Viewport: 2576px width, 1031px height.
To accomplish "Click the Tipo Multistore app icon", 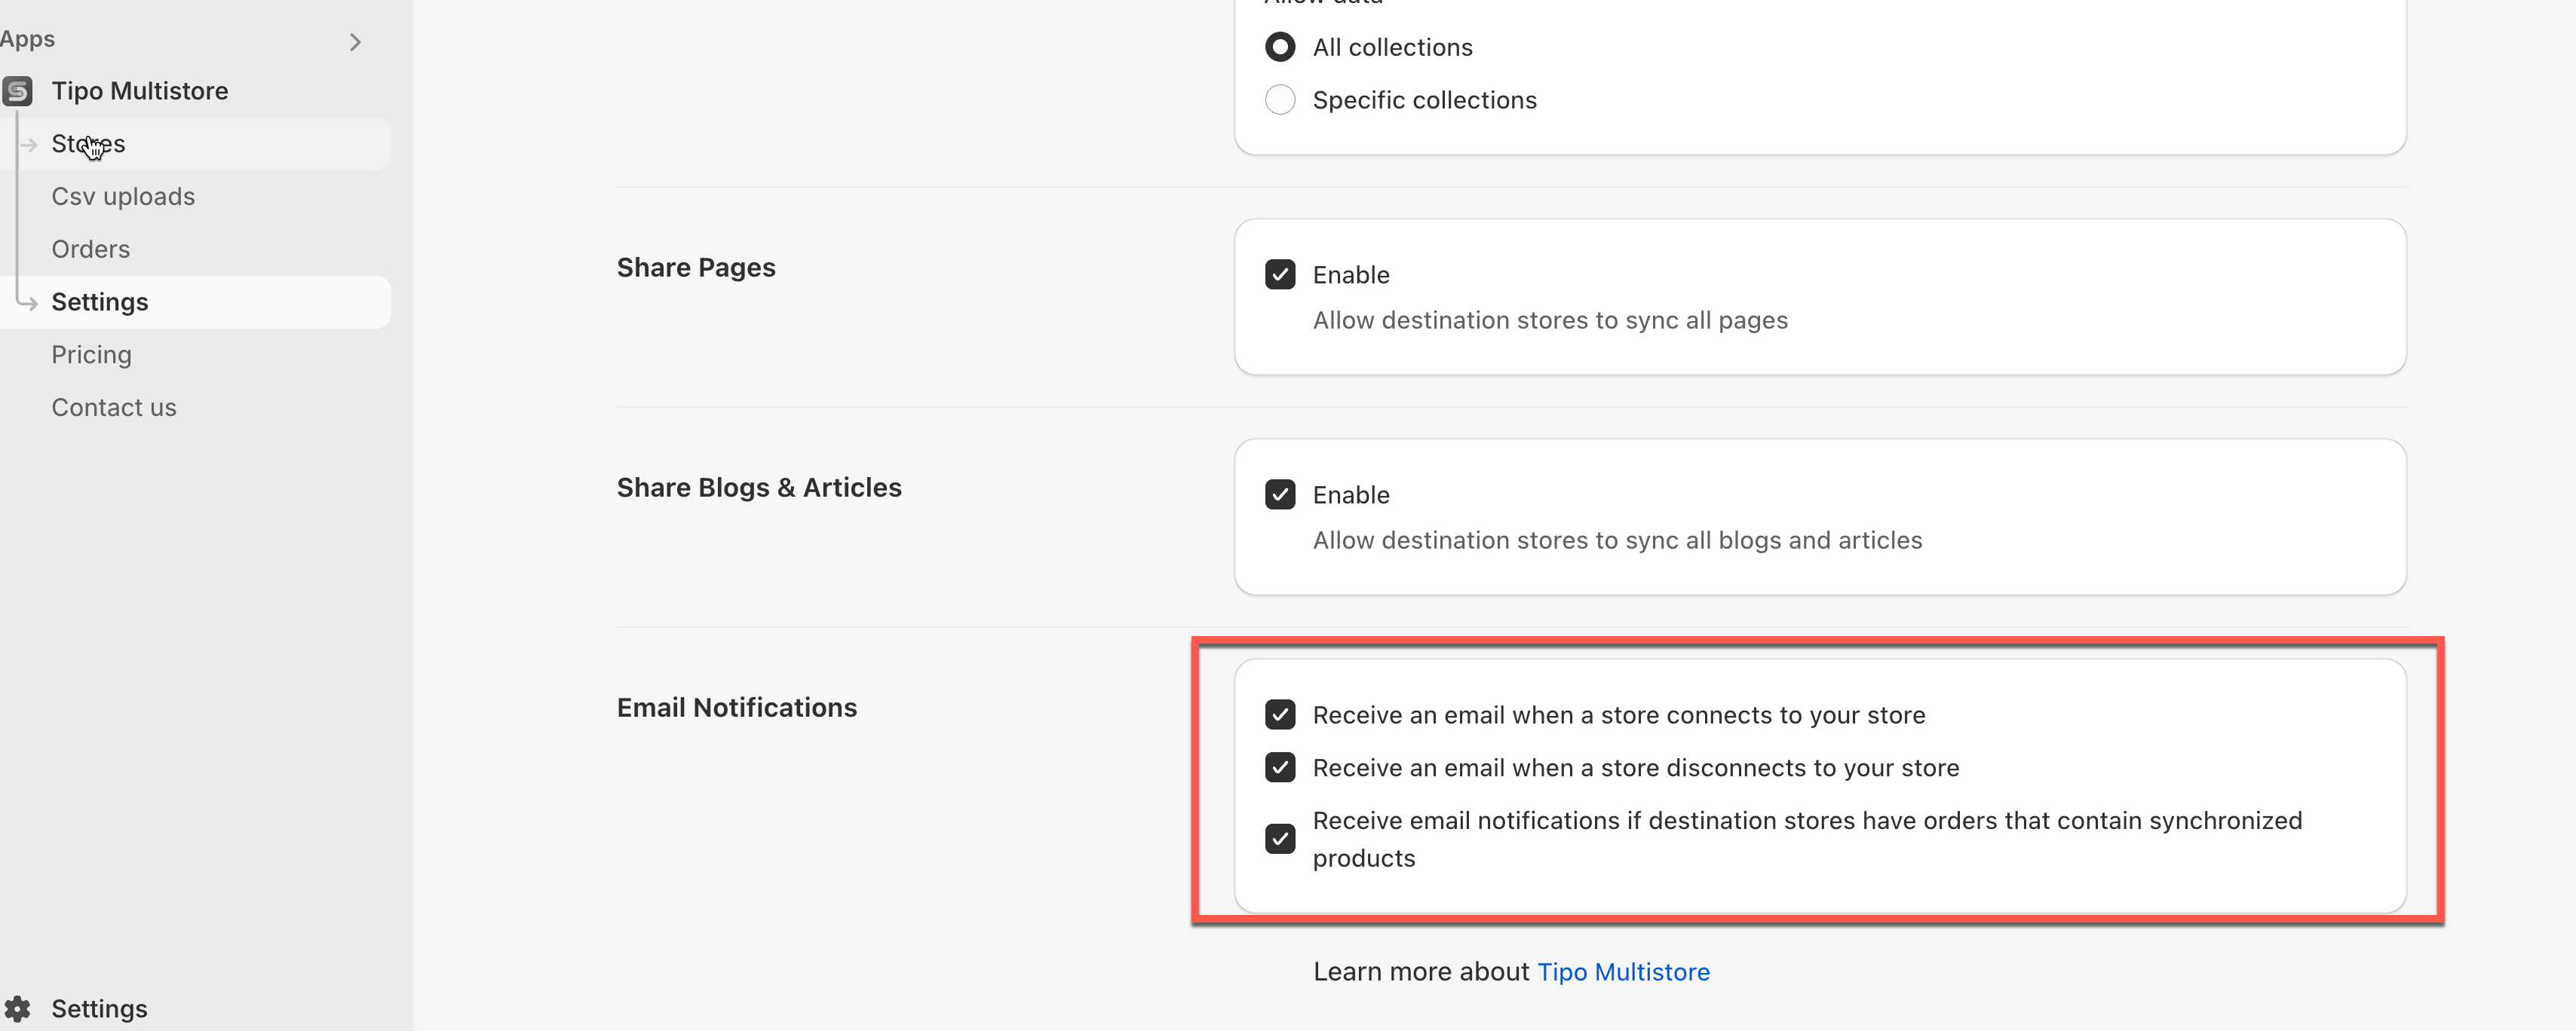I will pyautogui.click(x=17, y=91).
